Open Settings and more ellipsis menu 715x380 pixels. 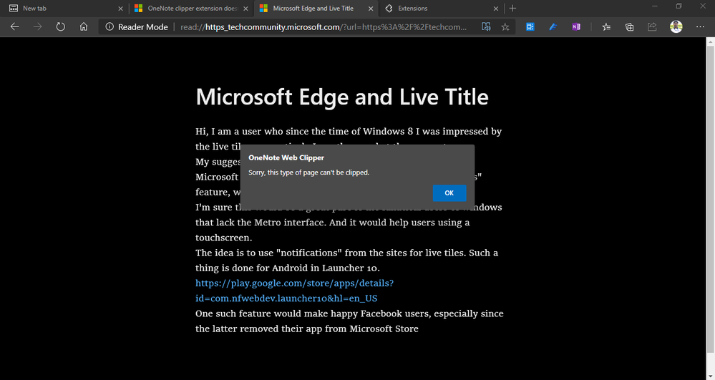click(701, 27)
